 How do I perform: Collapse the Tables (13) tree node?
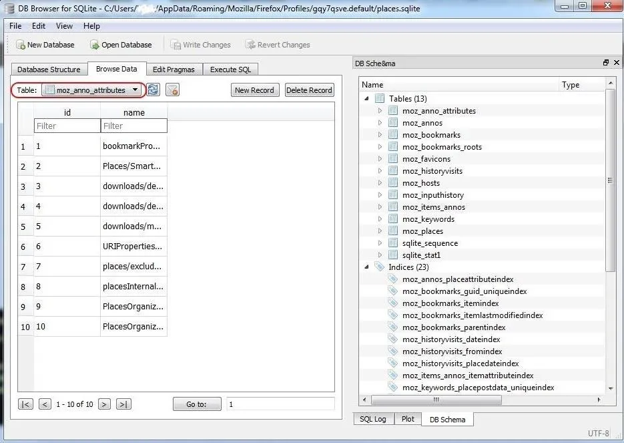(366, 98)
